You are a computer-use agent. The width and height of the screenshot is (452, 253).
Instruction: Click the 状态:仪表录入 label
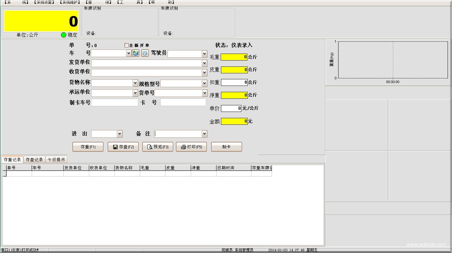234,45
